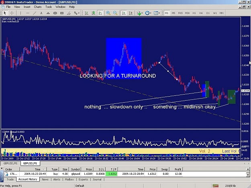Open the Indicators list dropdown
Image resolution: width=251 pixels, height=188 pixels.
pos(140,13)
